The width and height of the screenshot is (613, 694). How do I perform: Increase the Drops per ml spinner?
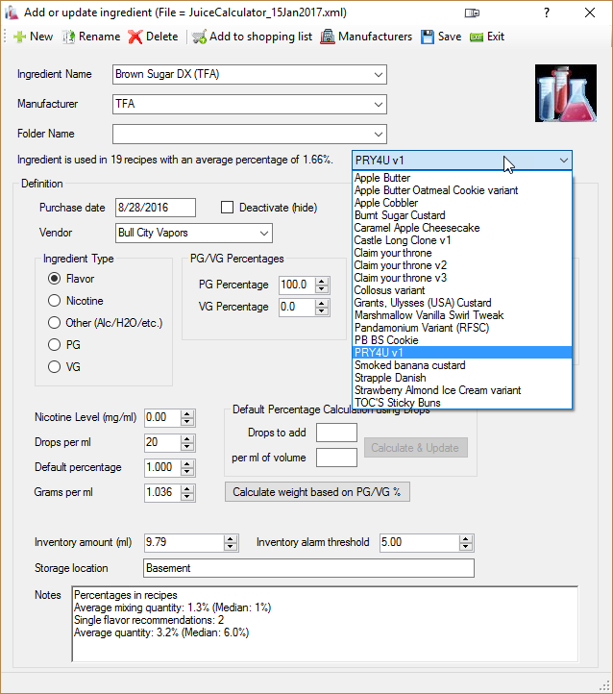[x=187, y=438]
